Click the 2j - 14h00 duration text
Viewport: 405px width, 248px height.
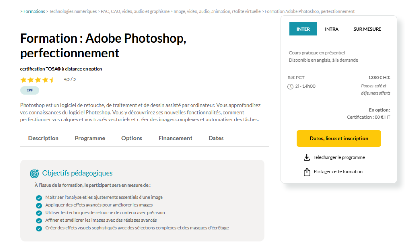pyautogui.click(x=305, y=86)
